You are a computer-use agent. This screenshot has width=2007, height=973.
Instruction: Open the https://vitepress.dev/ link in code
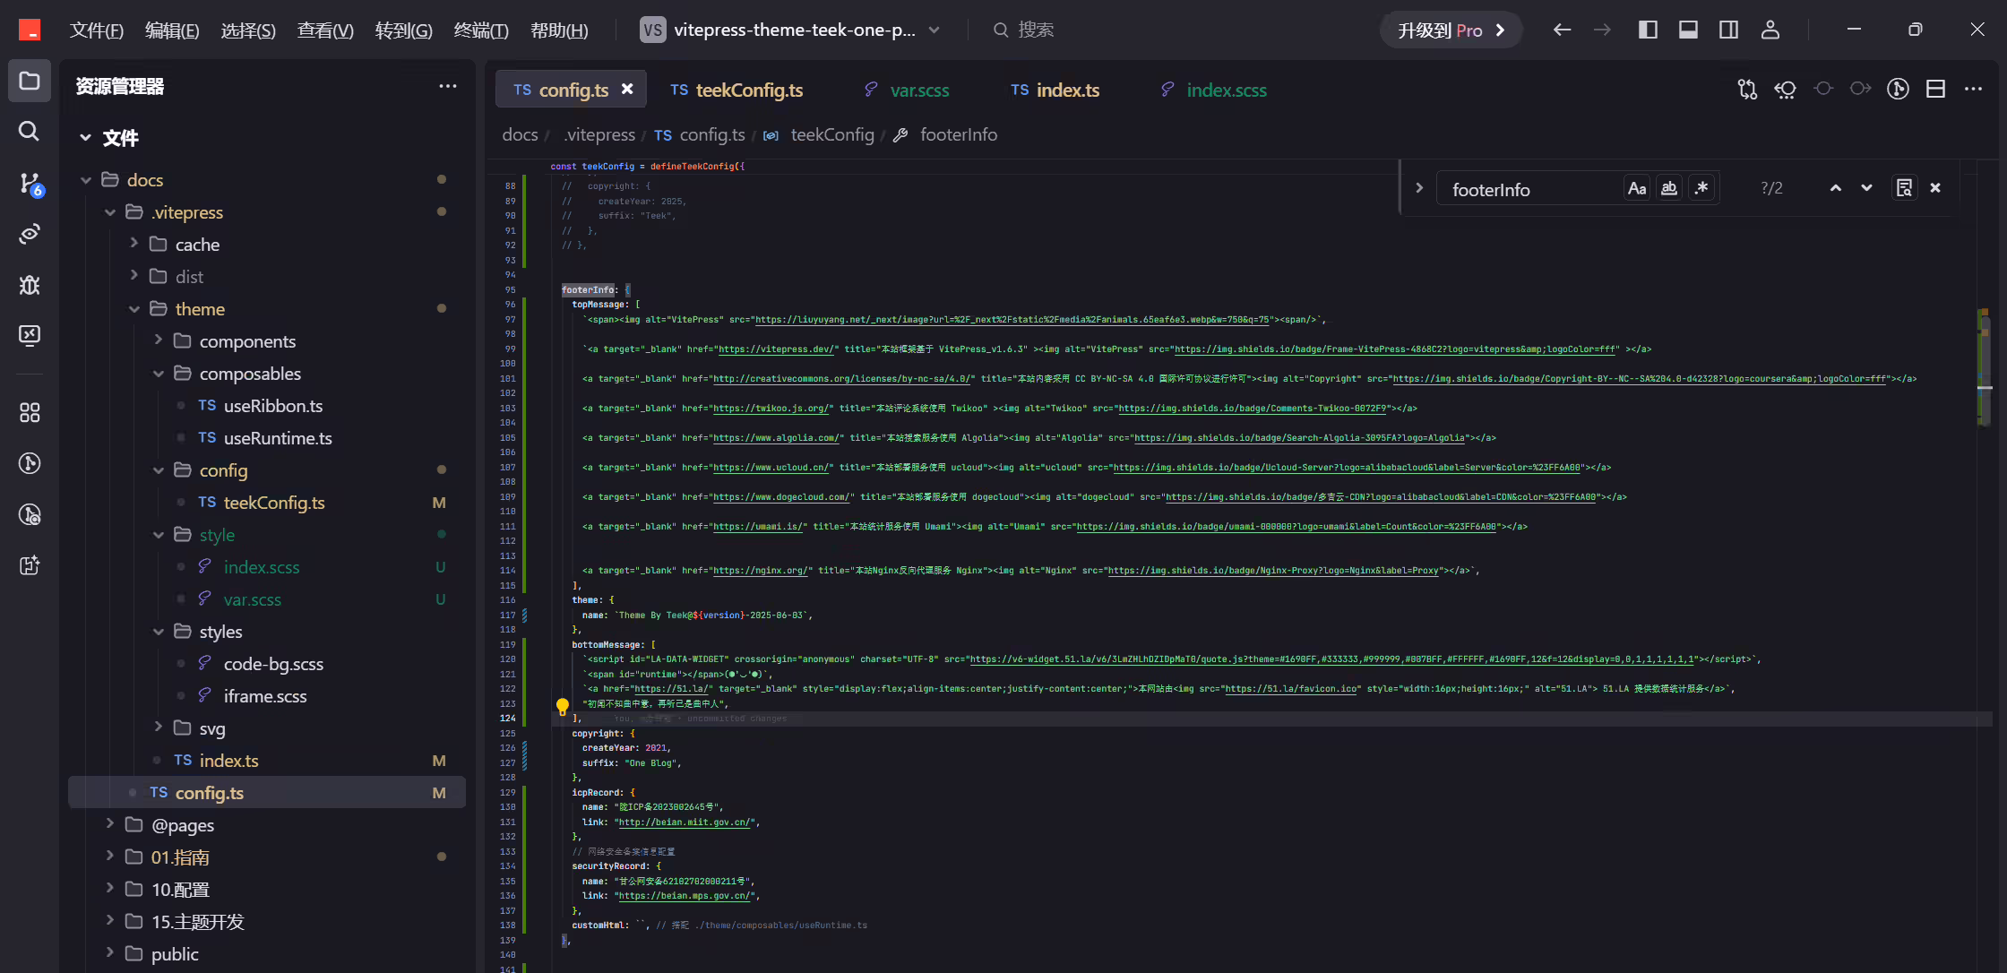(777, 349)
